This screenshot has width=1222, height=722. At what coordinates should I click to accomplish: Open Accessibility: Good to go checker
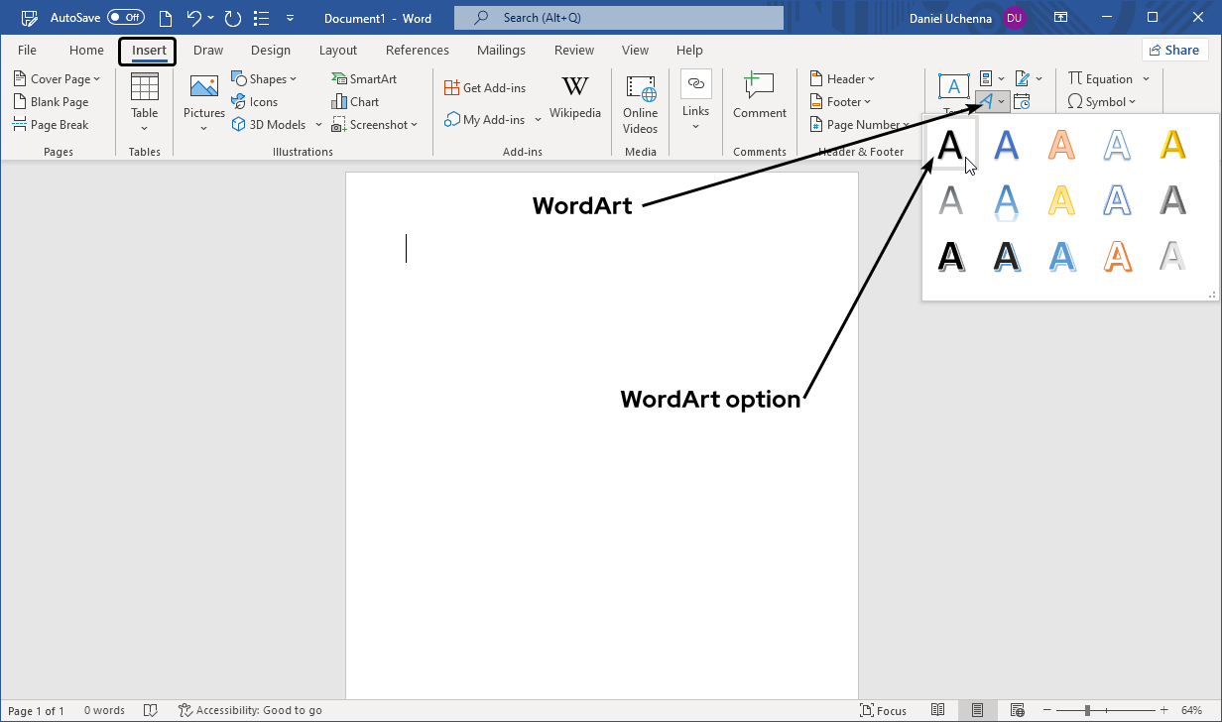[250, 710]
